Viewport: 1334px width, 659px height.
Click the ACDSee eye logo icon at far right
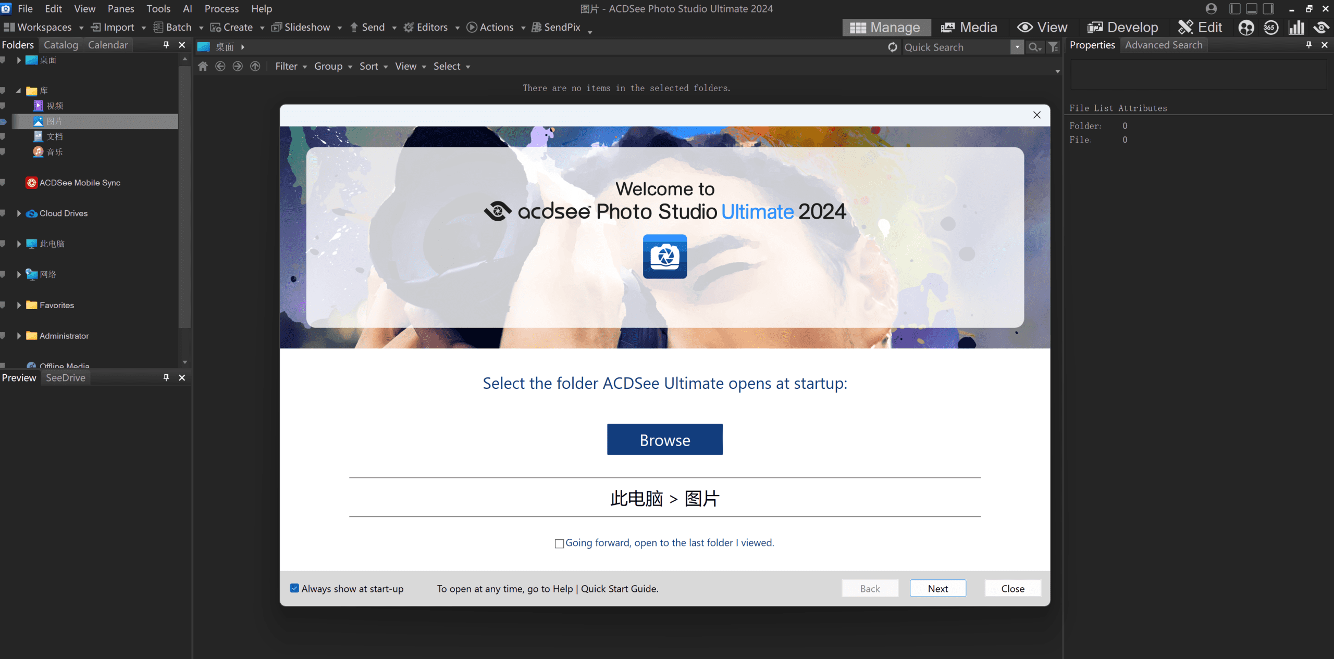pos(1321,28)
